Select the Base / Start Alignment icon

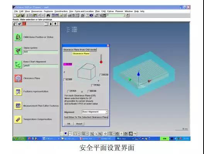pyautogui.click(x=18, y=64)
